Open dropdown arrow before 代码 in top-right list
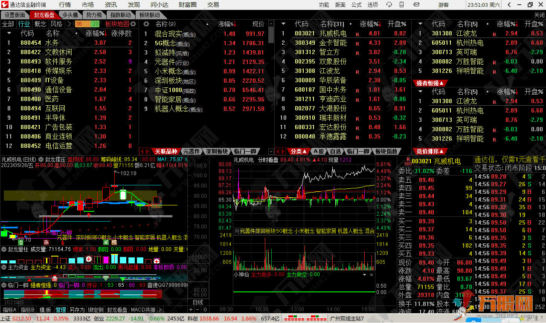Screen dimensions: 546x323 [420, 24]
